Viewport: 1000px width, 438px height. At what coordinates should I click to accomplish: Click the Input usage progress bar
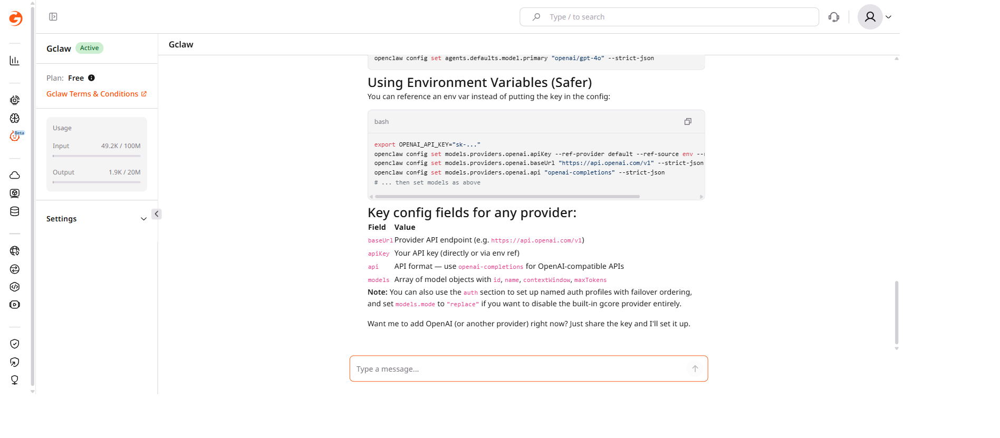click(x=97, y=156)
